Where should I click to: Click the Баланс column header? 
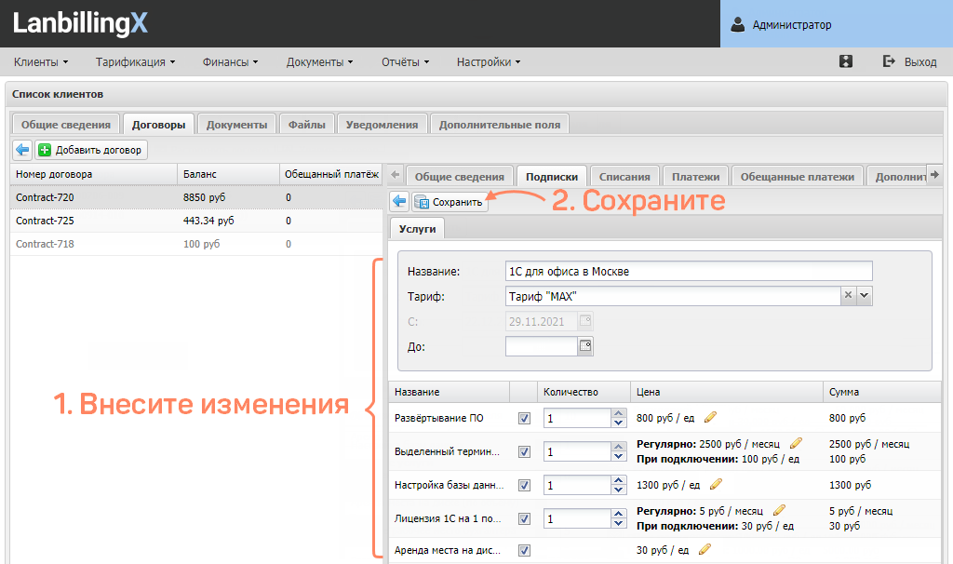[x=228, y=174]
